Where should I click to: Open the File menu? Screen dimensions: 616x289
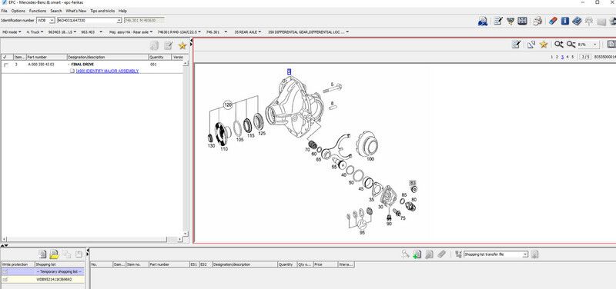pyautogui.click(x=5, y=11)
